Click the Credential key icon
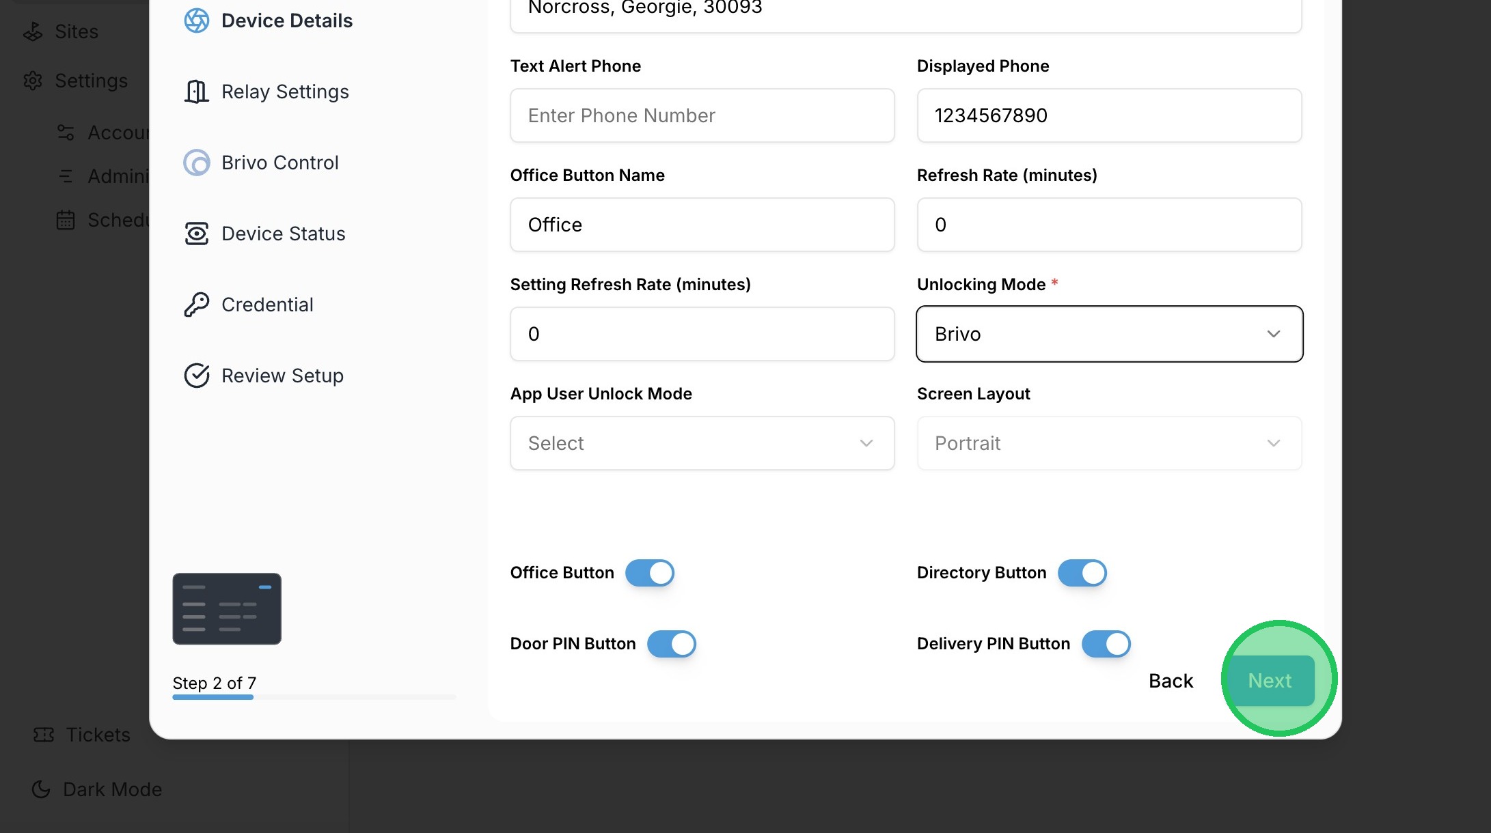The image size is (1491, 833). coord(197,305)
